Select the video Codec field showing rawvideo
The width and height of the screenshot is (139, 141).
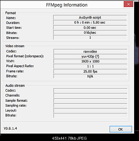point(90,51)
